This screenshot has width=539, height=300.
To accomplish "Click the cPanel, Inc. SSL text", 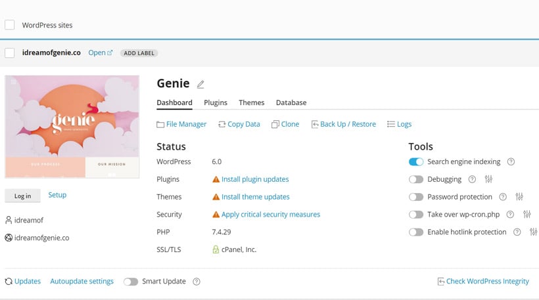I will pyautogui.click(x=239, y=249).
